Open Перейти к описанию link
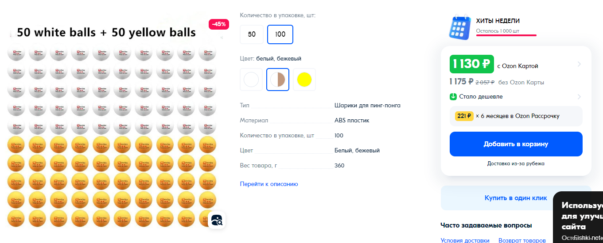The width and height of the screenshot is (603, 243). click(x=269, y=184)
